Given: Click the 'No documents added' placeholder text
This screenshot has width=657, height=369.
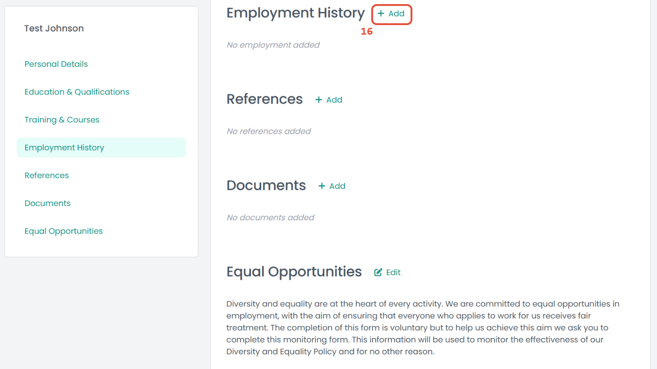Looking at the screenshot, I should tap(270, 217).
